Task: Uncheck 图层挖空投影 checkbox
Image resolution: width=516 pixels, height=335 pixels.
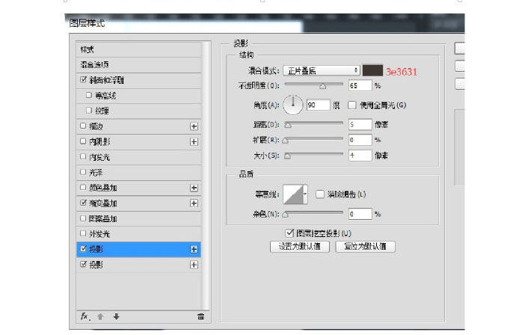Action: (x=289, y=233)
